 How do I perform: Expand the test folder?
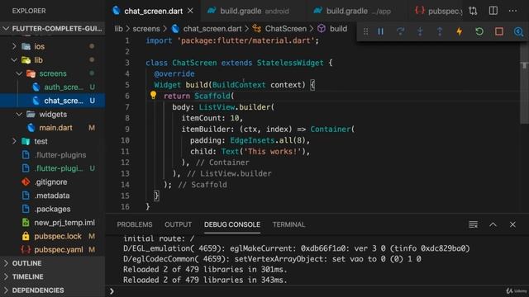click(x=14, y=141)
